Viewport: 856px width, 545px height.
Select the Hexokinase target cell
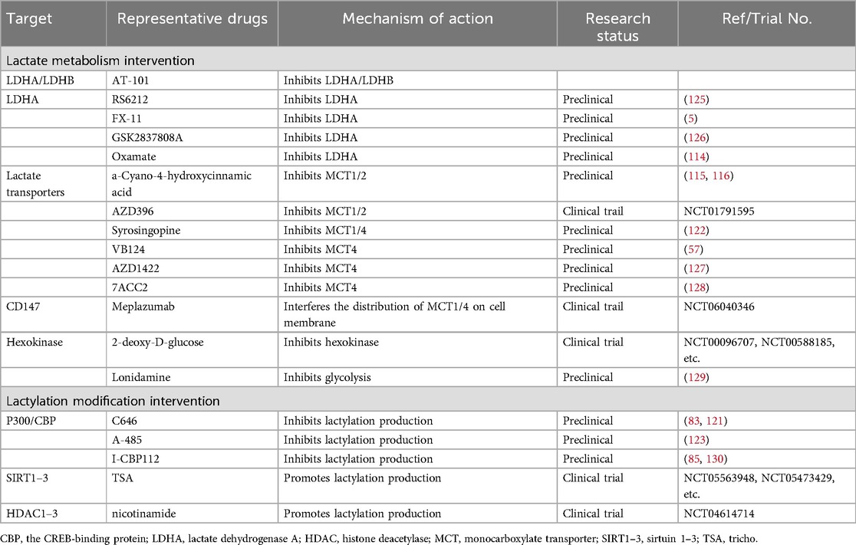[54, 350]
